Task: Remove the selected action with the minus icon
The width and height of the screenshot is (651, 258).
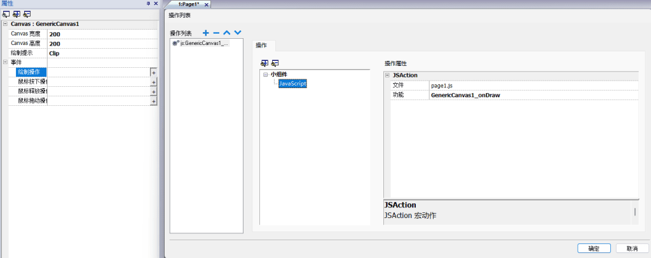Action: [x=216, y=32]
